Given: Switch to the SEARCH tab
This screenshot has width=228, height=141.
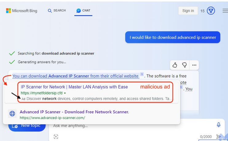Looking at the screenshot, I should tap(57, 10).
